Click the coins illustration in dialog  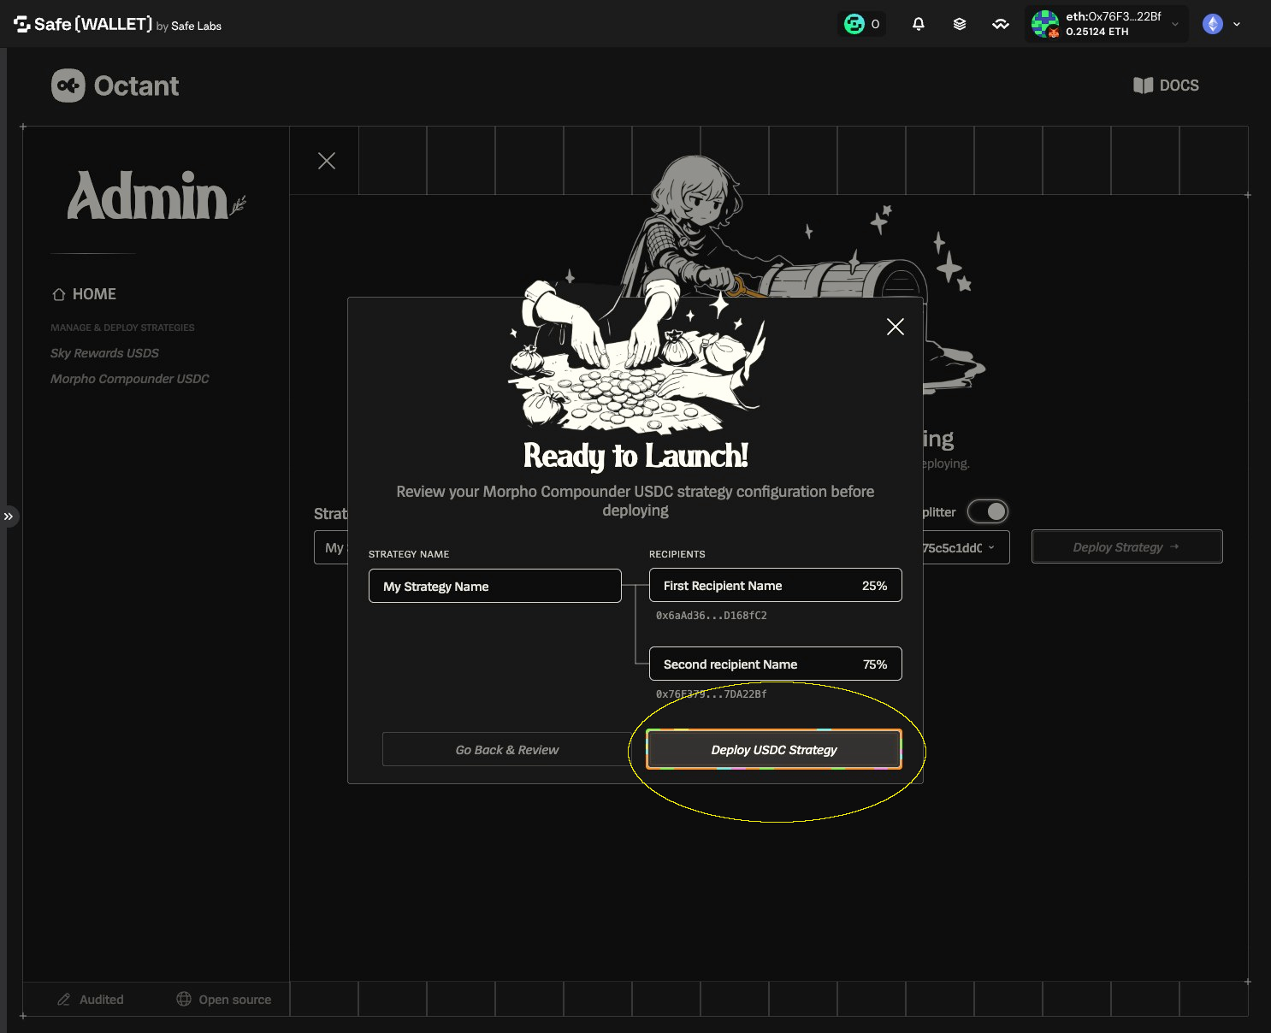click(635, 356)
